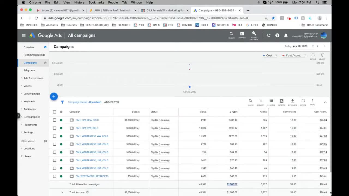Expand the table via Expand icon
The height and width of the screenshot is (196, 349).
pos(303,101)
